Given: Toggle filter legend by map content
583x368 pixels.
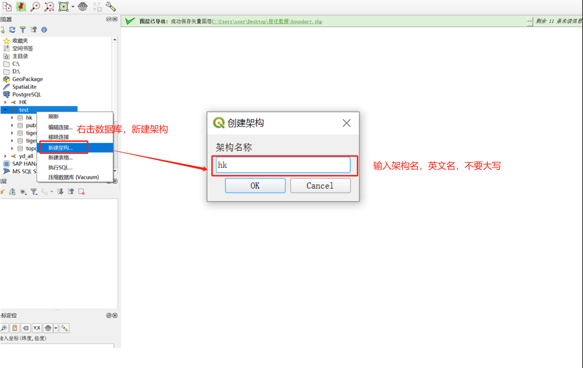Looking at the screenshot, I should pyautogui.click(x=34, y=191).
